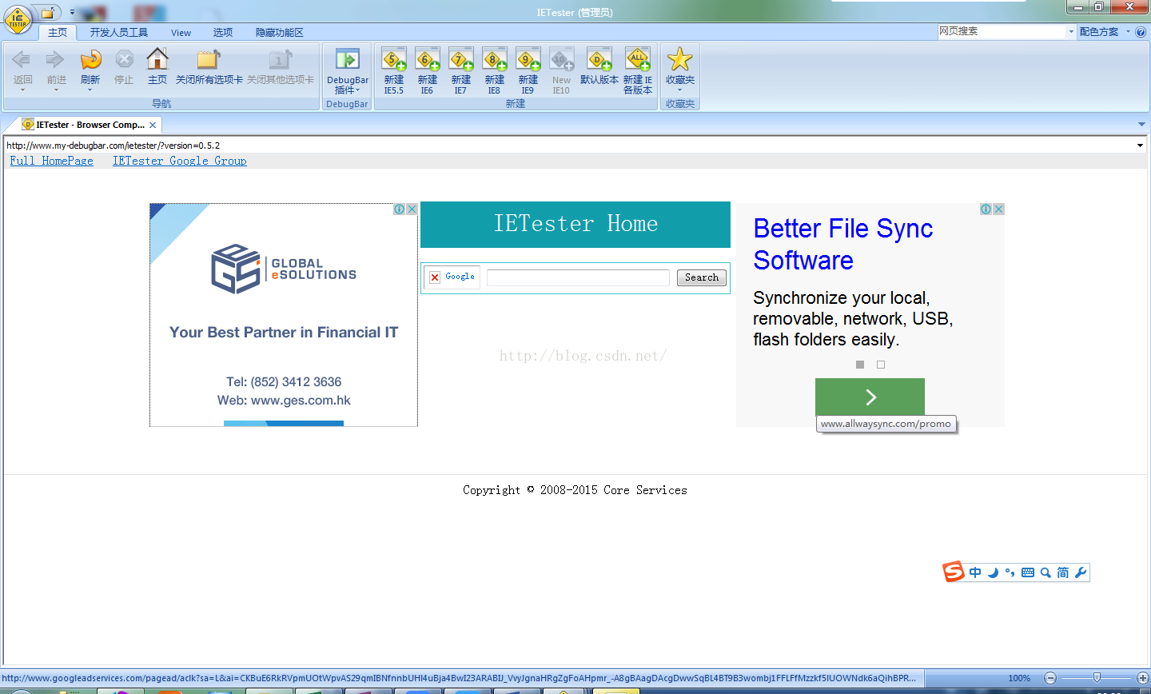1151x694 pixels.
Task: Click the Sogou search magnifier
Action: click(x=1045, y=572)
